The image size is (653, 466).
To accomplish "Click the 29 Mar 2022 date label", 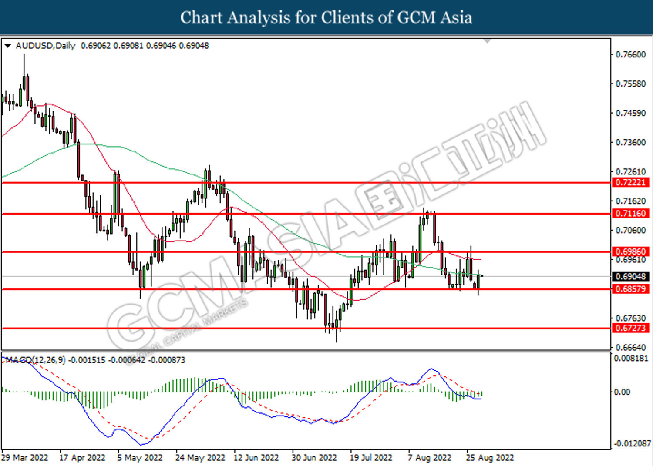I will pos(25,458).
